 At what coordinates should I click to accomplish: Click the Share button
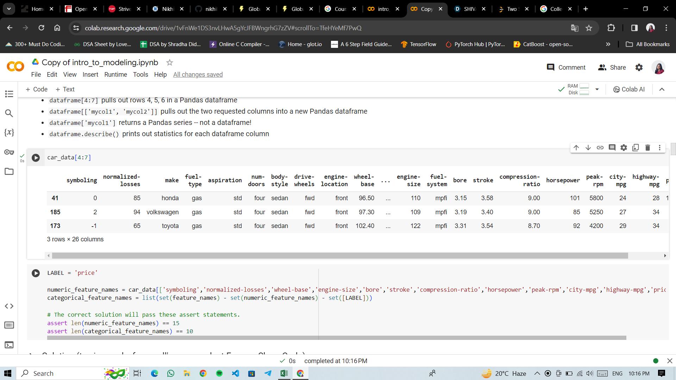click(612, 68)
